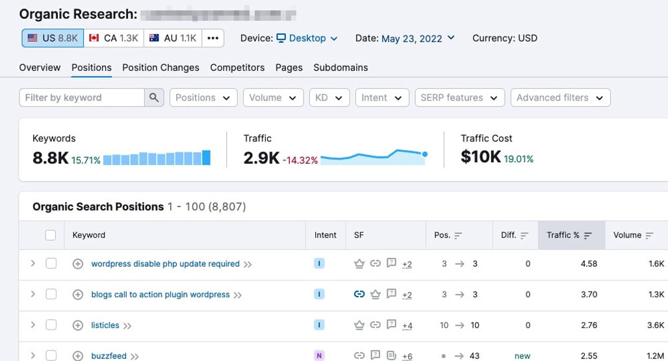Screen dimensions: 668x361
Task: Open the 'listicles' keyword link
Action: coord(105,325)
